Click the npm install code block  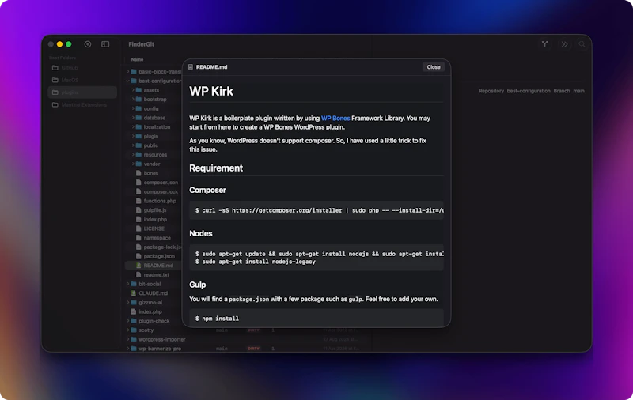(316, 318)
